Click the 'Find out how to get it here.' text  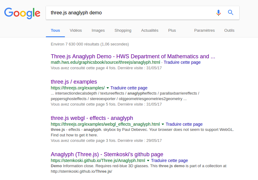pos(74,135)
